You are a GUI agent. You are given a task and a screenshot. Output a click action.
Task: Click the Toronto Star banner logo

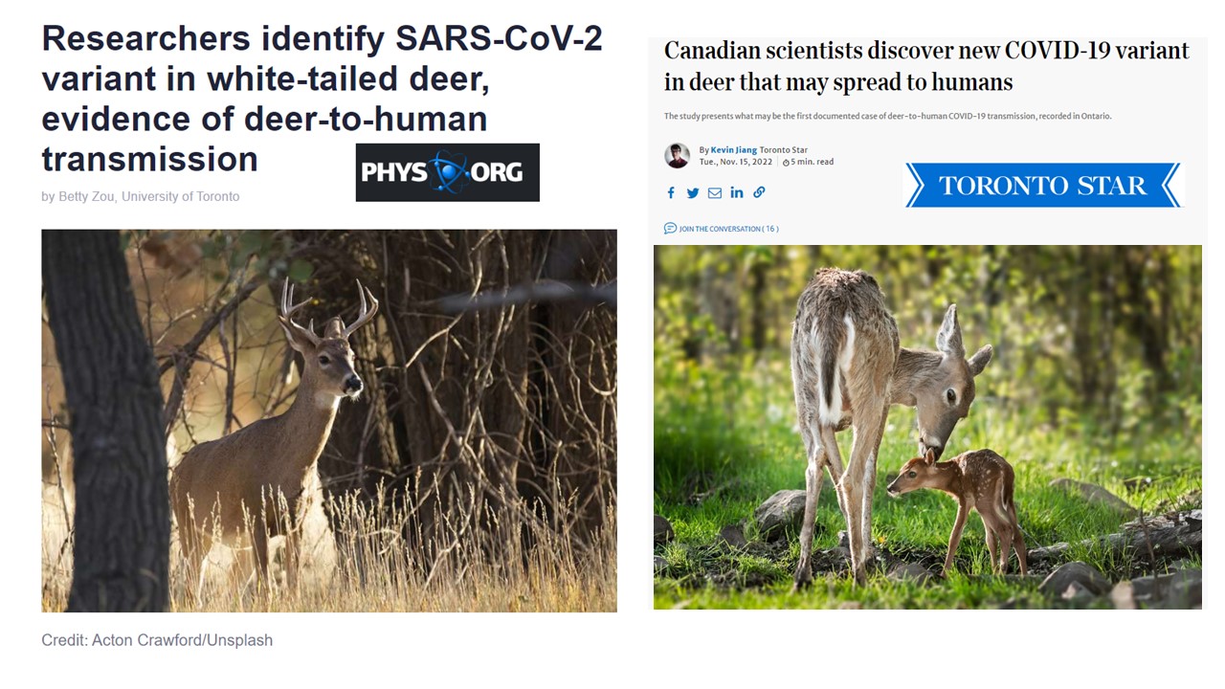click(1043, 185)
